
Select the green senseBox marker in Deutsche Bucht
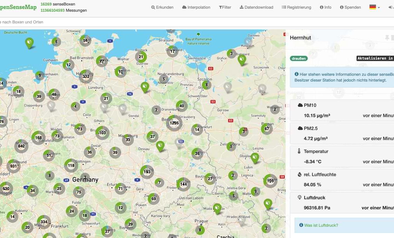(29, 43)
